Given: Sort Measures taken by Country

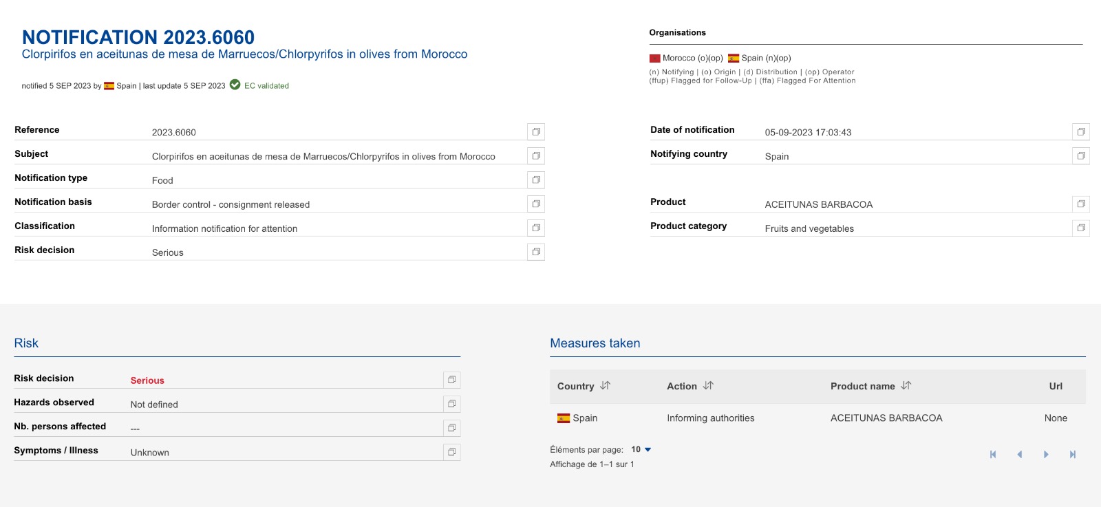Looking at the screenshot, I should pos(605,386).
